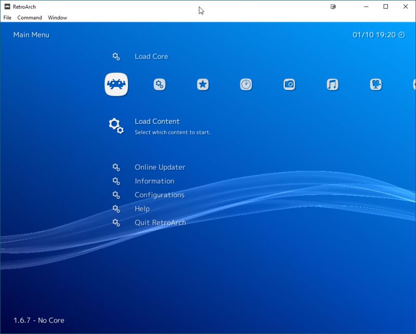The width and height of the screenshot is (416, 334).
Task: Open the Settings gears icon in the ribbon
Action: pyautogui.click(x=160, y=84)
